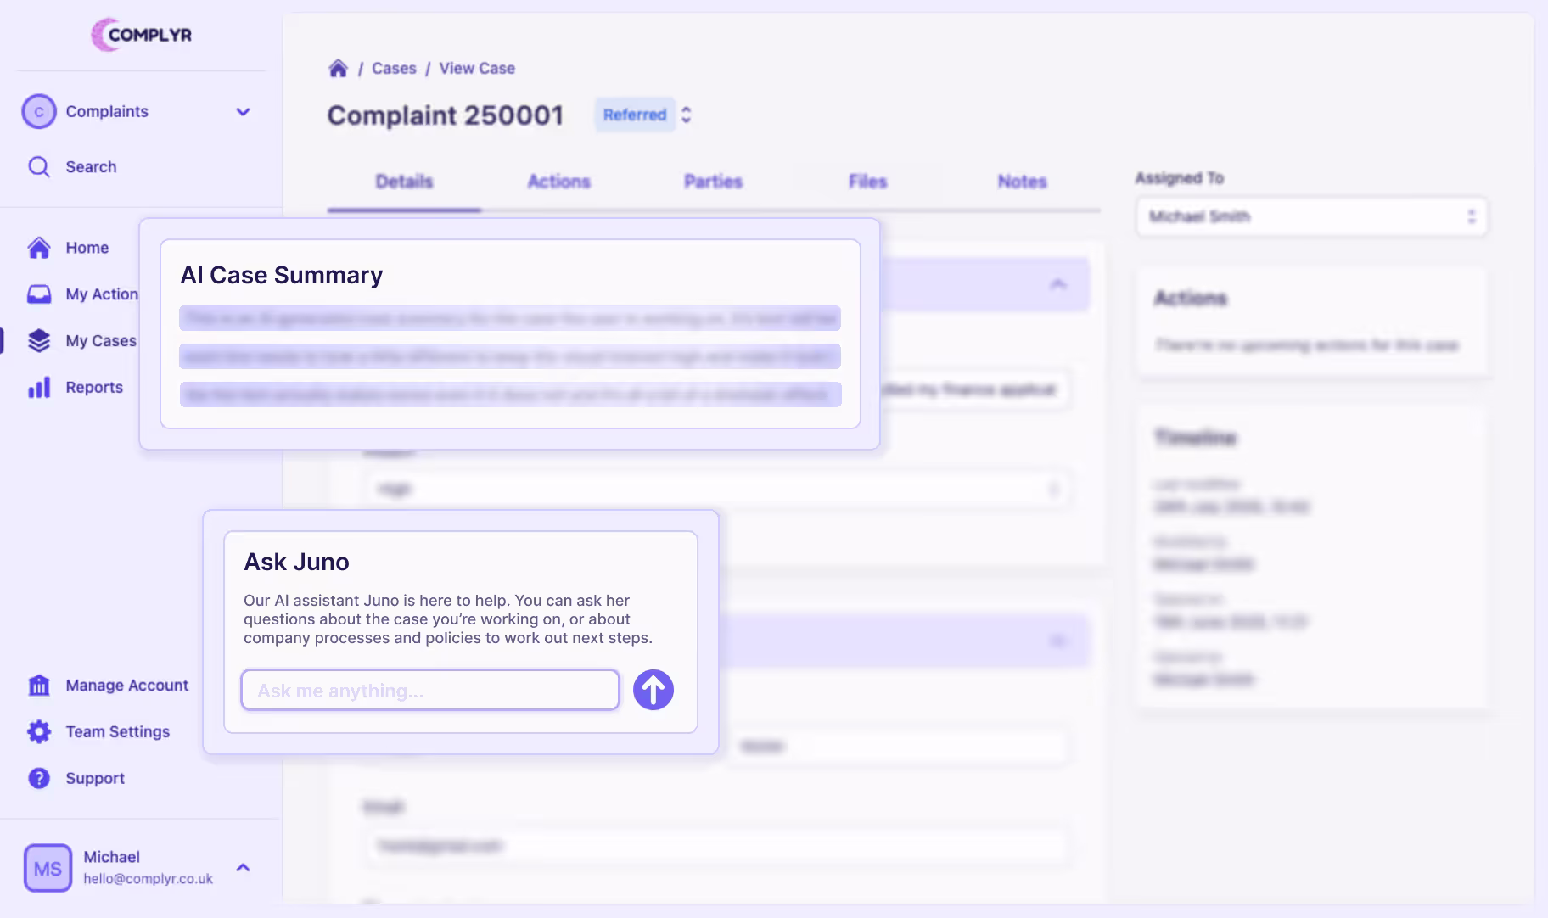Open My Actions in the sidebar
The image size is (1548, 918).
pos(101,294)
